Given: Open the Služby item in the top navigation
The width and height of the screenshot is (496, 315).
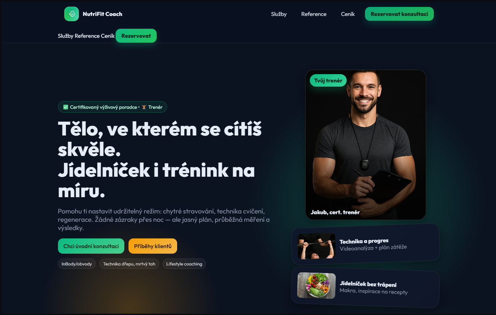Looking at the screenshot, I should (x=279, y=14).
